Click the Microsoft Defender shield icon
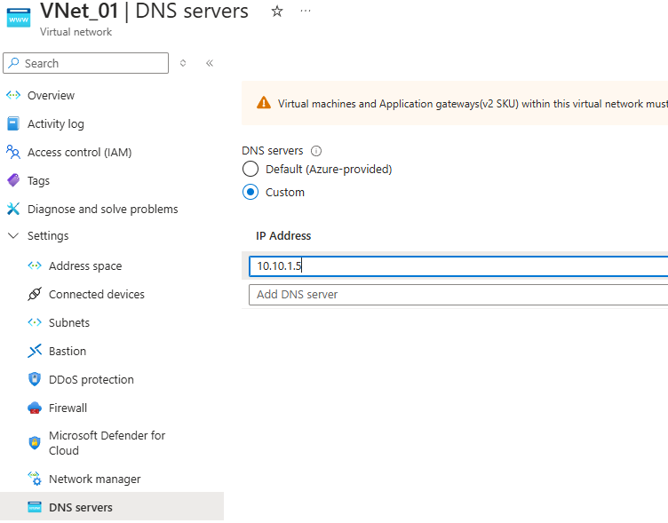Viewport: 668px width, 523px height. point(35,443)
